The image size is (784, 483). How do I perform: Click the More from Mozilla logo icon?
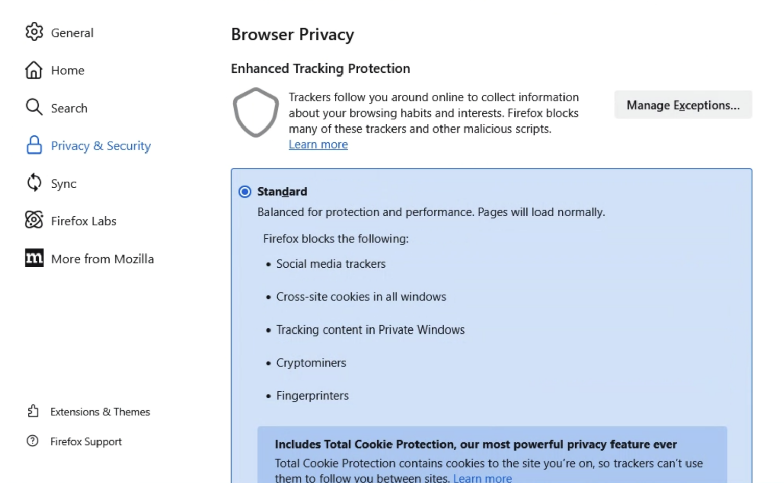tap(34, 258)
